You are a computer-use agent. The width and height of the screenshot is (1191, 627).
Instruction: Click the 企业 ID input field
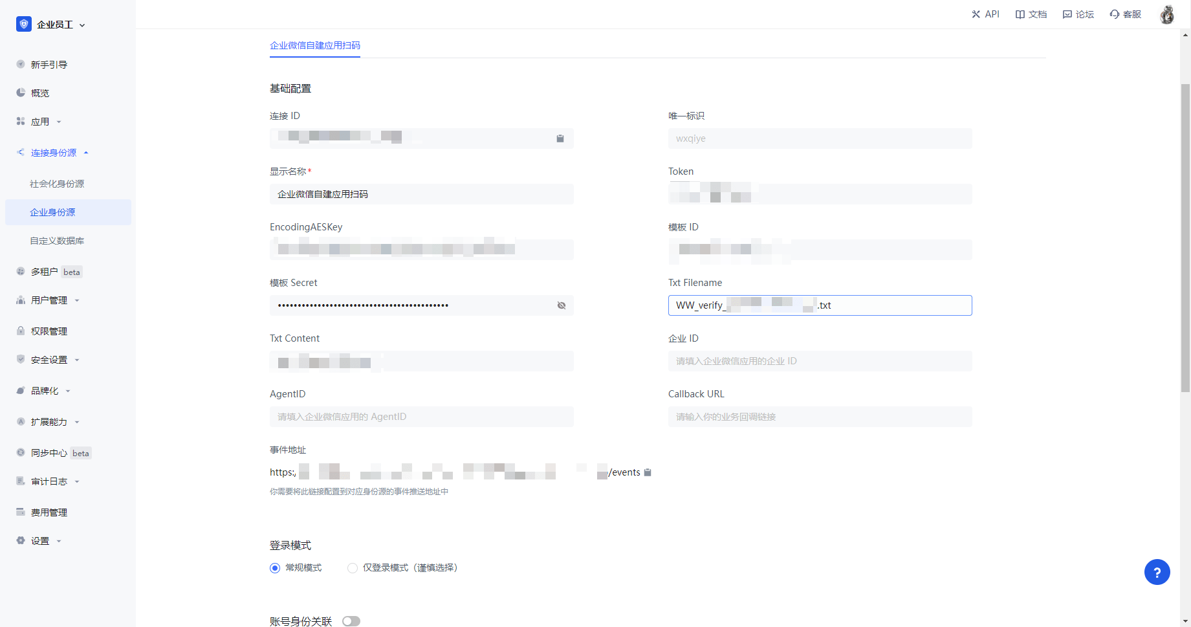coord(820,361)
